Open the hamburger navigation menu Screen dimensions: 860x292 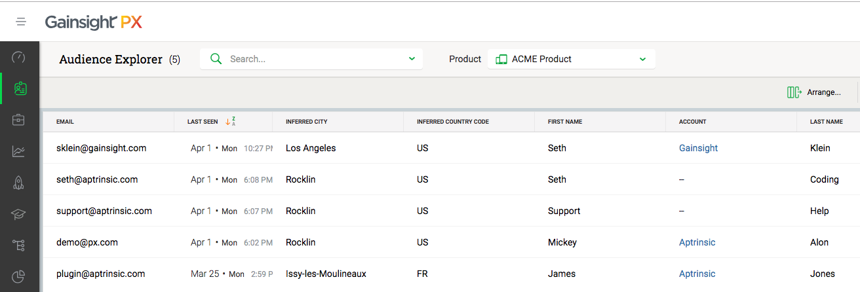point(21,22)
